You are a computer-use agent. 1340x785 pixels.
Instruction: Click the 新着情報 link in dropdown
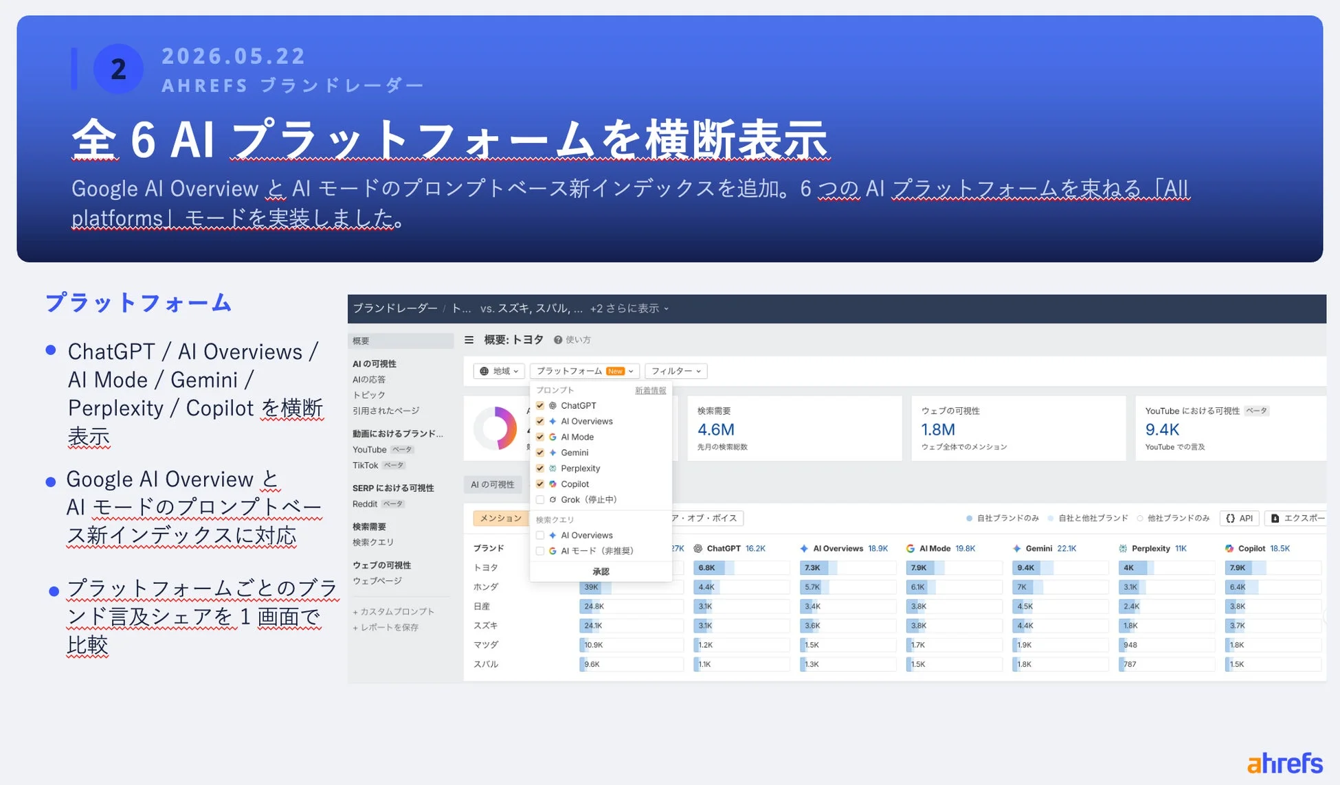pyautogui.click(x=650, y=390)
